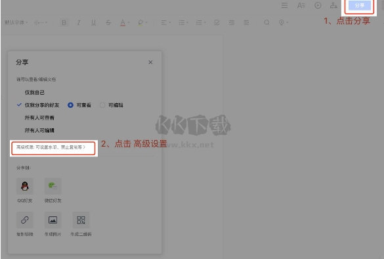Image resolution: width=384 pixels, height=259 pixels.
Task: Expand the font color dropdown arrow
Action: click(129, 22)
